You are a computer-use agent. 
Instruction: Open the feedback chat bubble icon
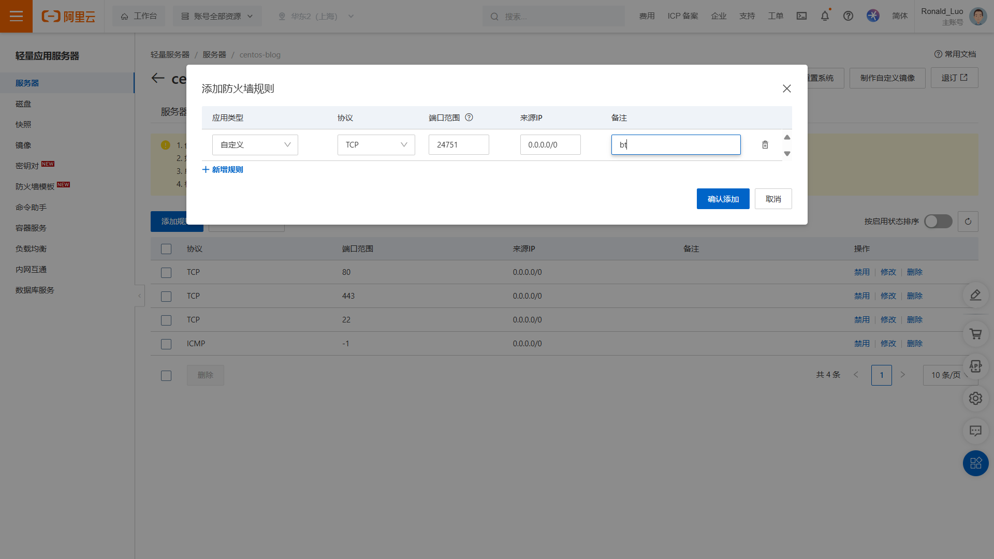[975, 431]
